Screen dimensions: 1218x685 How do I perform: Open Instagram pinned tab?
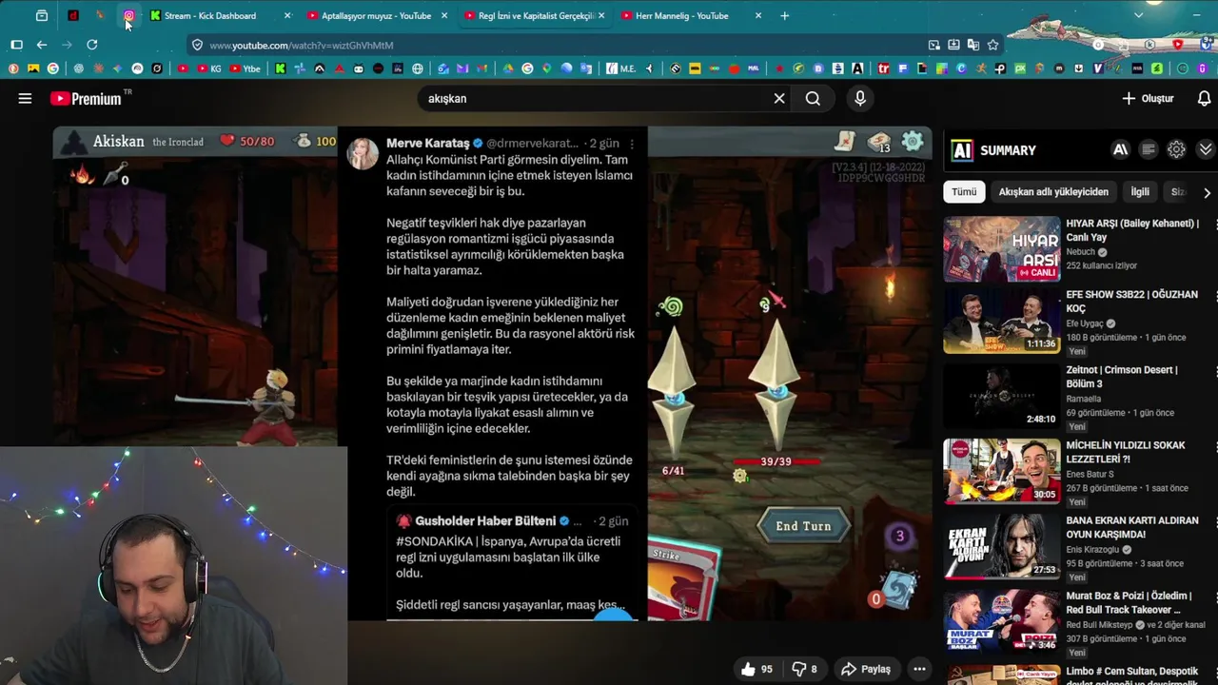click(129, 15)
